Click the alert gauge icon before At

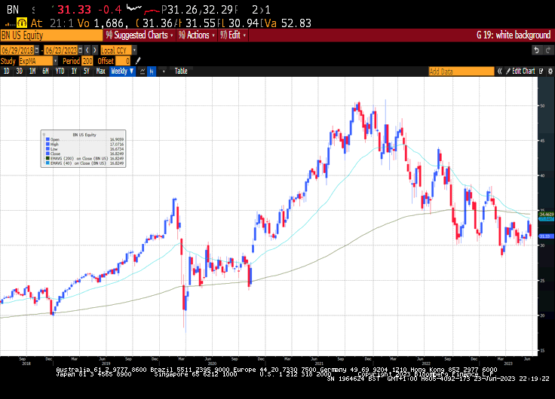pyautogui.click(x=22, y=23)
